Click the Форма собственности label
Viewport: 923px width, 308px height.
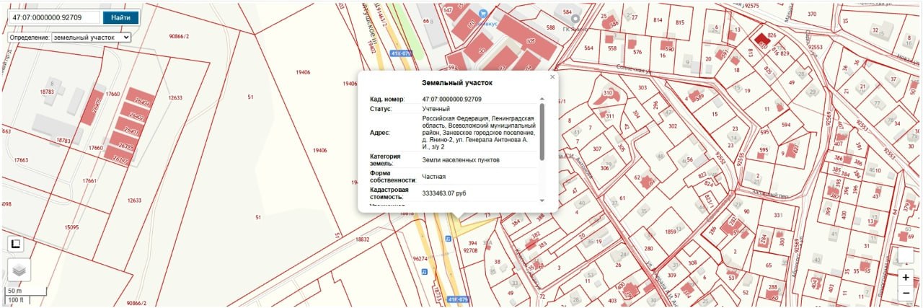coord(394,176)
